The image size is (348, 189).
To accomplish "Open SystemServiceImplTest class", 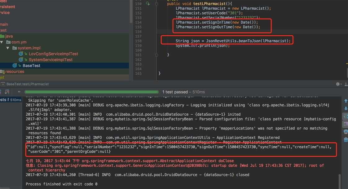I will (x=51, y=60).
